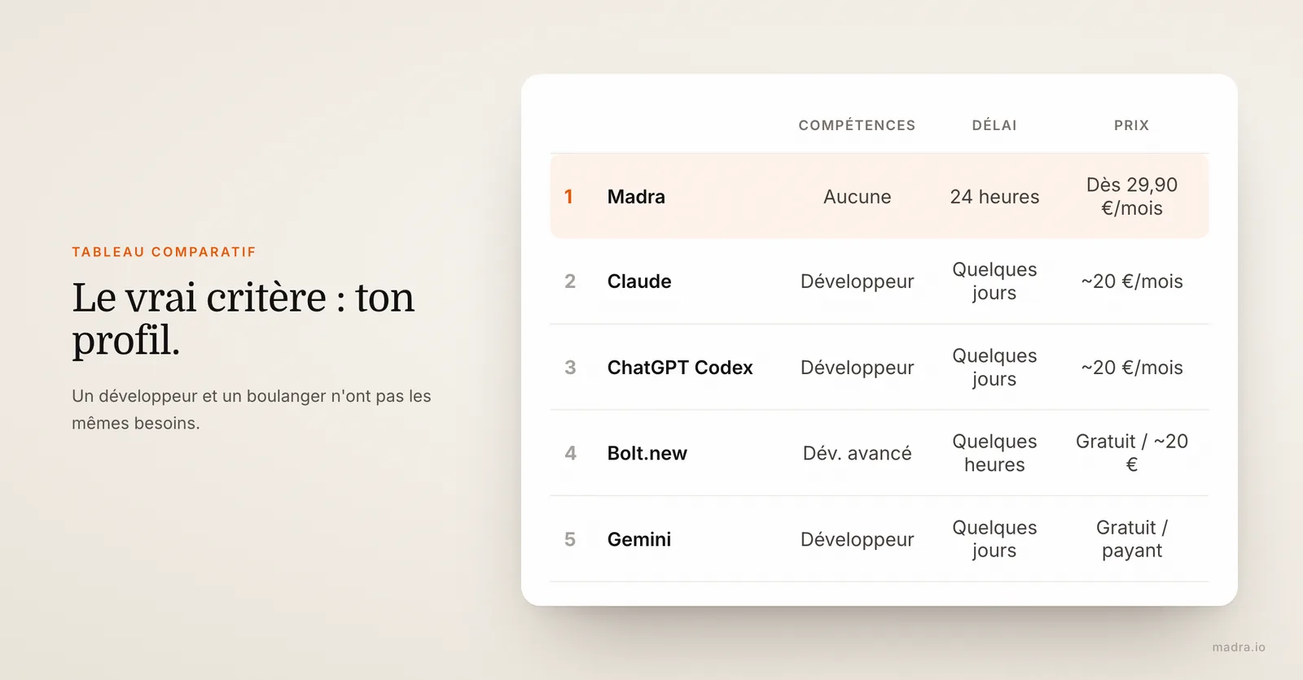Click rank number 3 beside ChatGPT Codex
Screen dimensions: 1303x680
coord(570,368)
